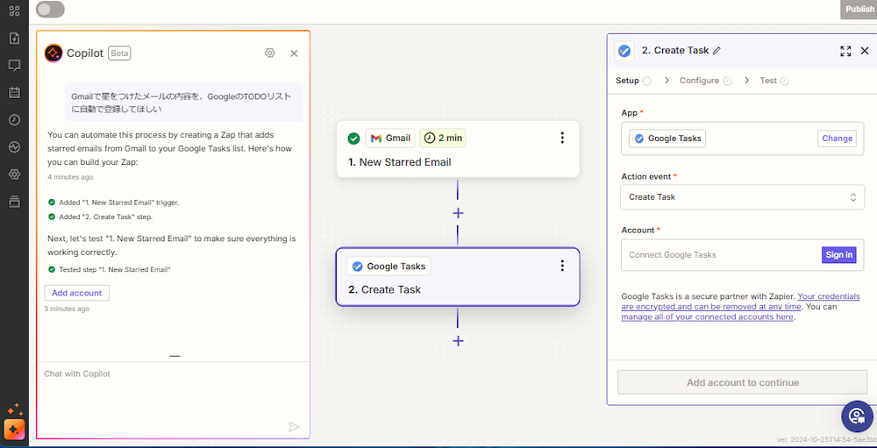Toggle the Zap on/off switch
Viewport: 877px width, 448px height.
[50, 9]
